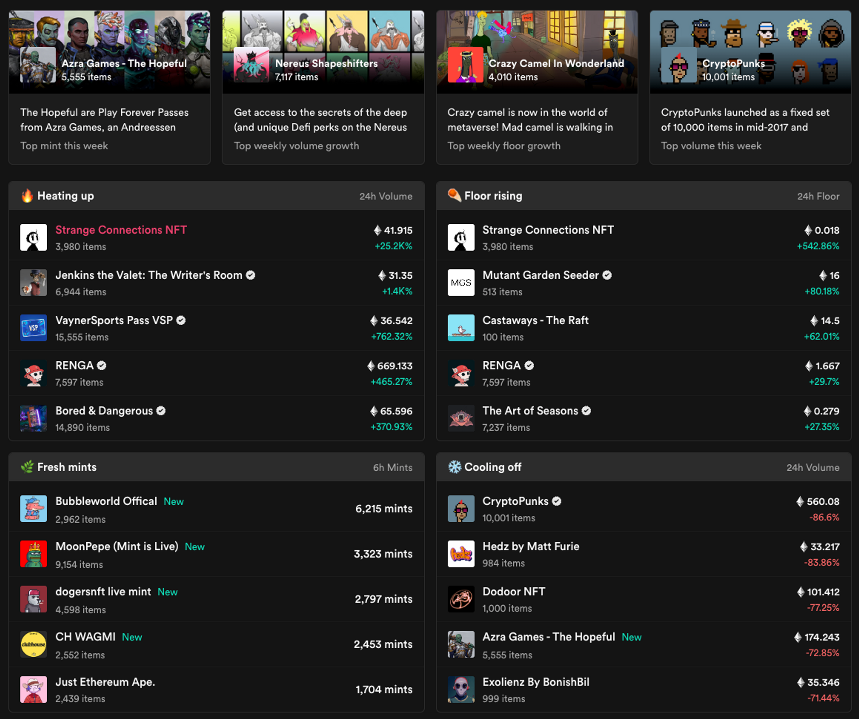Click CH WAGMI clubhouse yellow avatar
This screenshot has height=719, width=859.
pyautogui.click(x=34, y=644)
